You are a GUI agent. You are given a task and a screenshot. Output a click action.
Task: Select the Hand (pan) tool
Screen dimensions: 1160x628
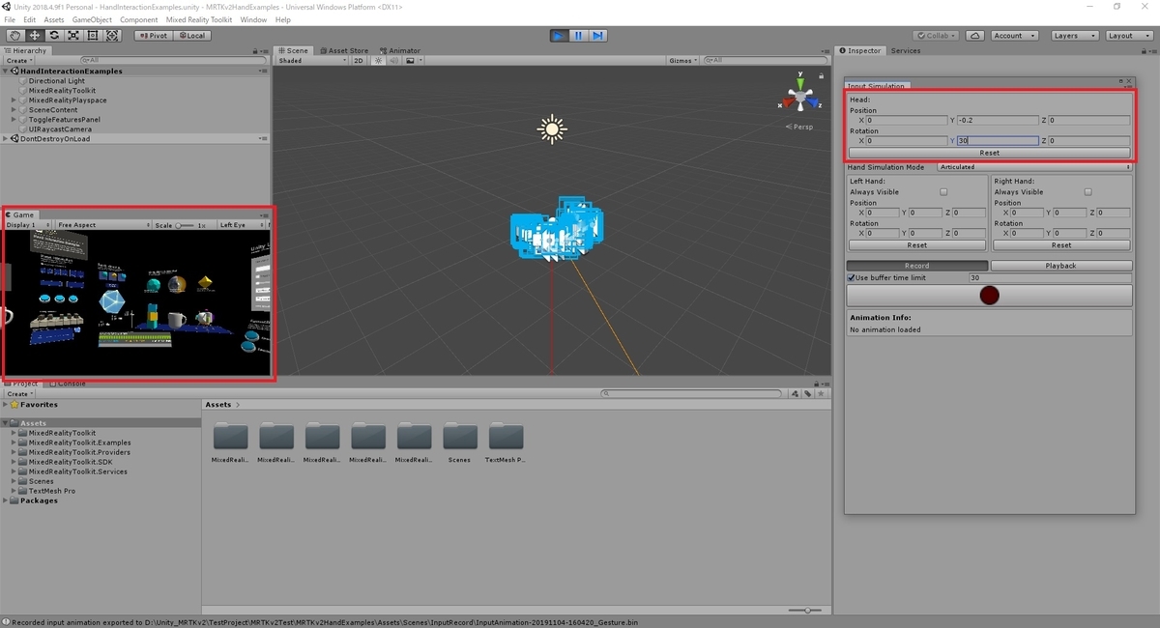(x=14, y=36)
